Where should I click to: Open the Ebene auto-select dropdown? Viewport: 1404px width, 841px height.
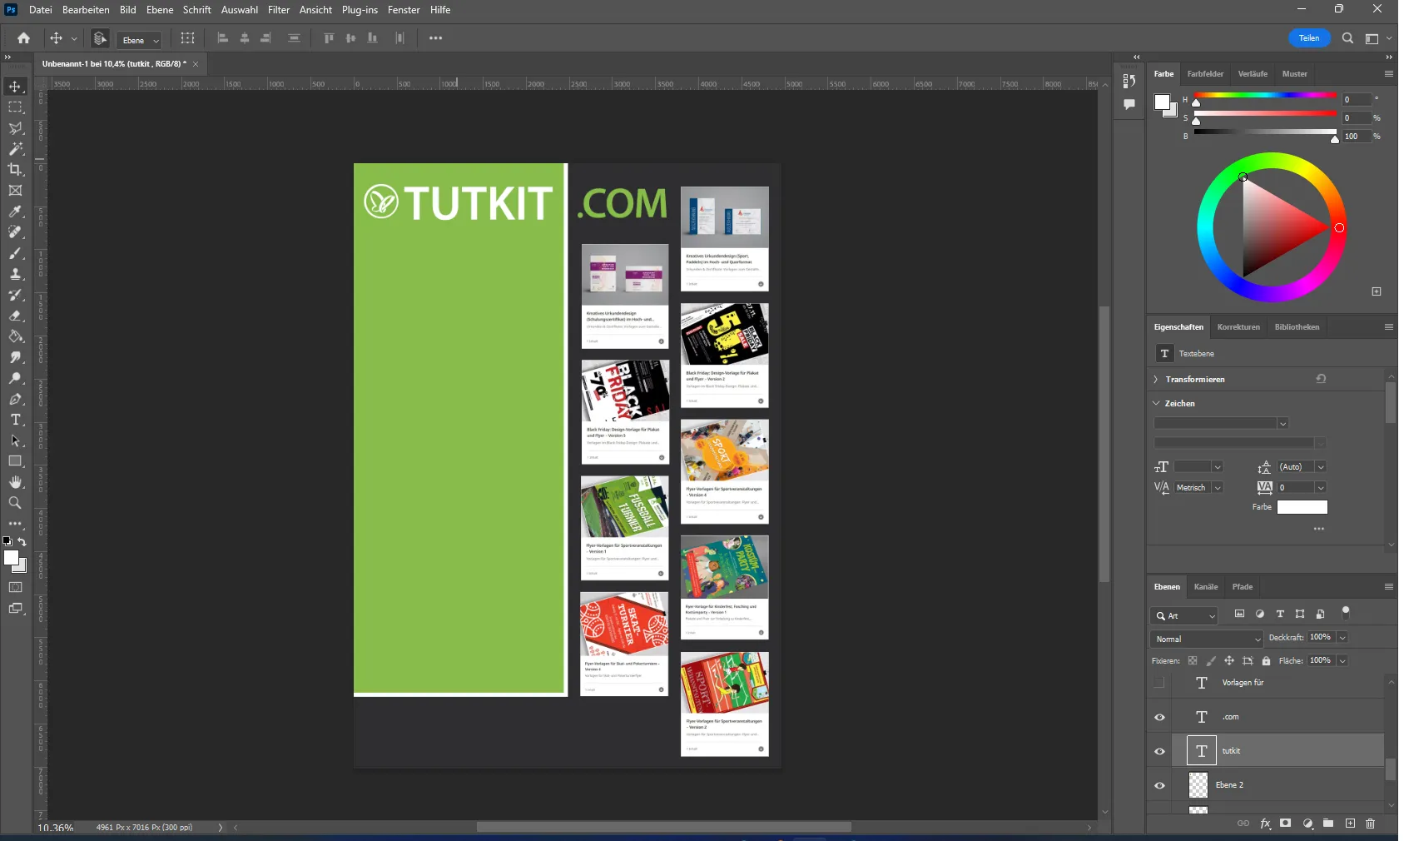[x=140, y=40]
